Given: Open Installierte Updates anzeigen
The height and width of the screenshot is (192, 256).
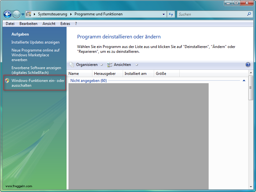Looking at the screenshot, I should tap(36, 42).
